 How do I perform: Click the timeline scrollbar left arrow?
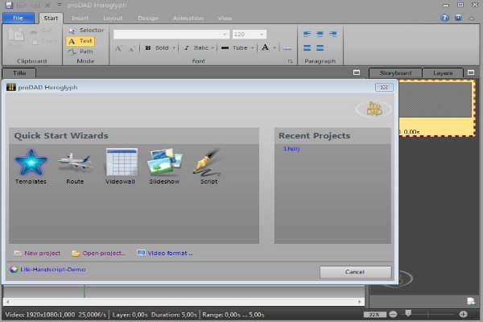click(8, 302)
